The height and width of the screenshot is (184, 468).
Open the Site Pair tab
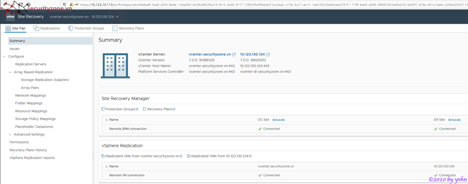(15, 28)
